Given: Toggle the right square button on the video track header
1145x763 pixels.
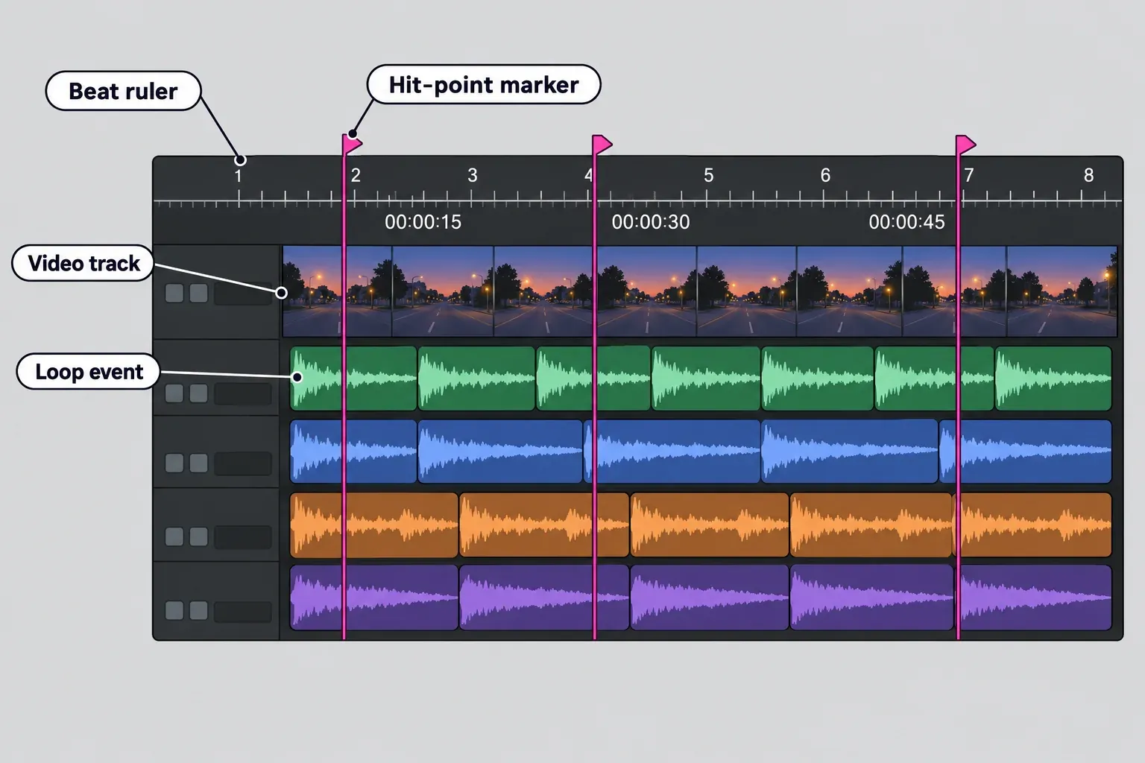Looking at the screenshot, I should click(x=198, y=293).
